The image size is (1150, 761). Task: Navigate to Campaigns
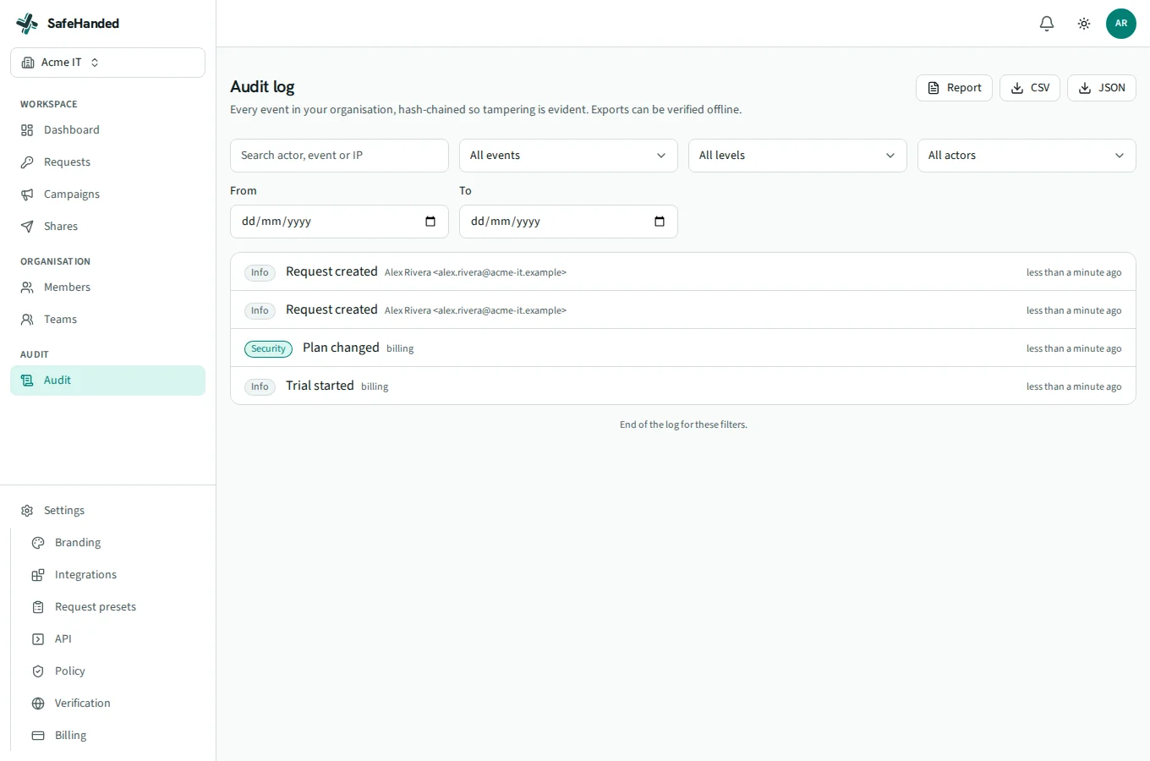107,194
